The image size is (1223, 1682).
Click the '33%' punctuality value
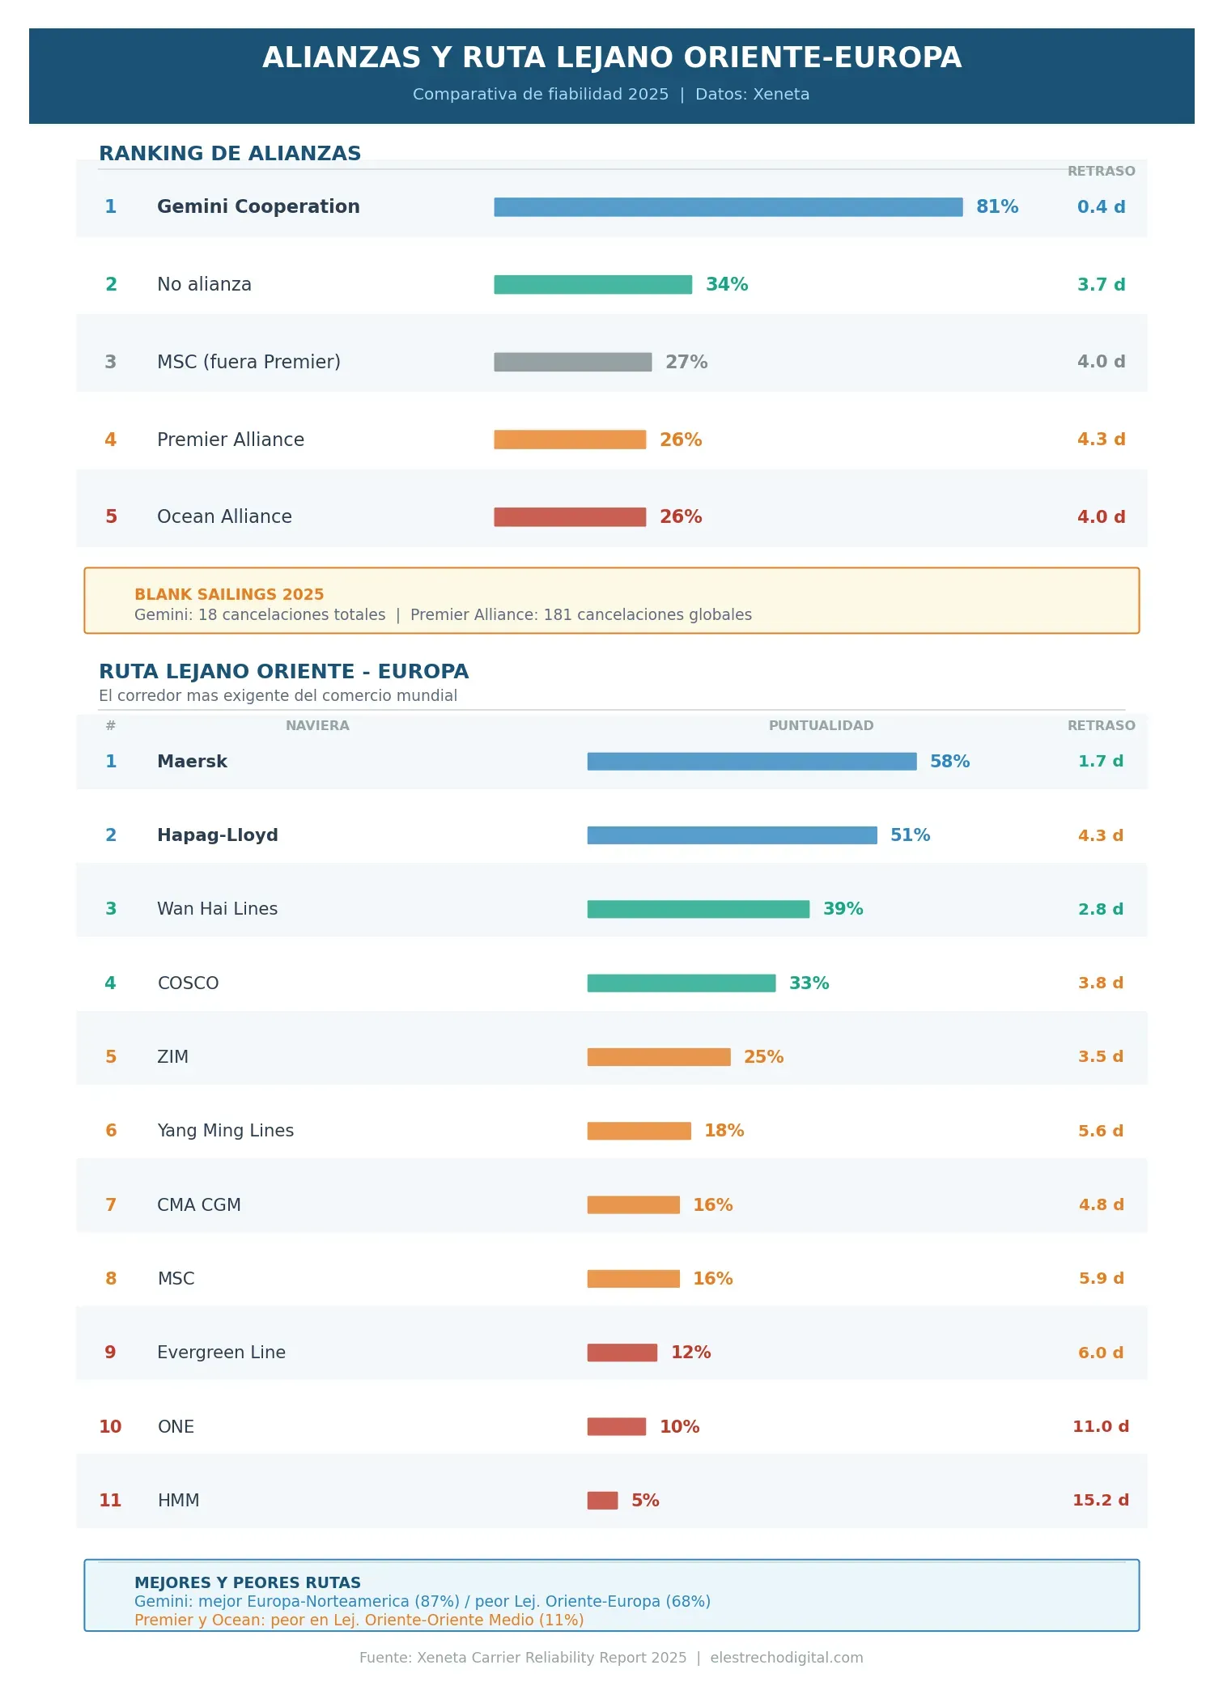(x=809, y=983)
